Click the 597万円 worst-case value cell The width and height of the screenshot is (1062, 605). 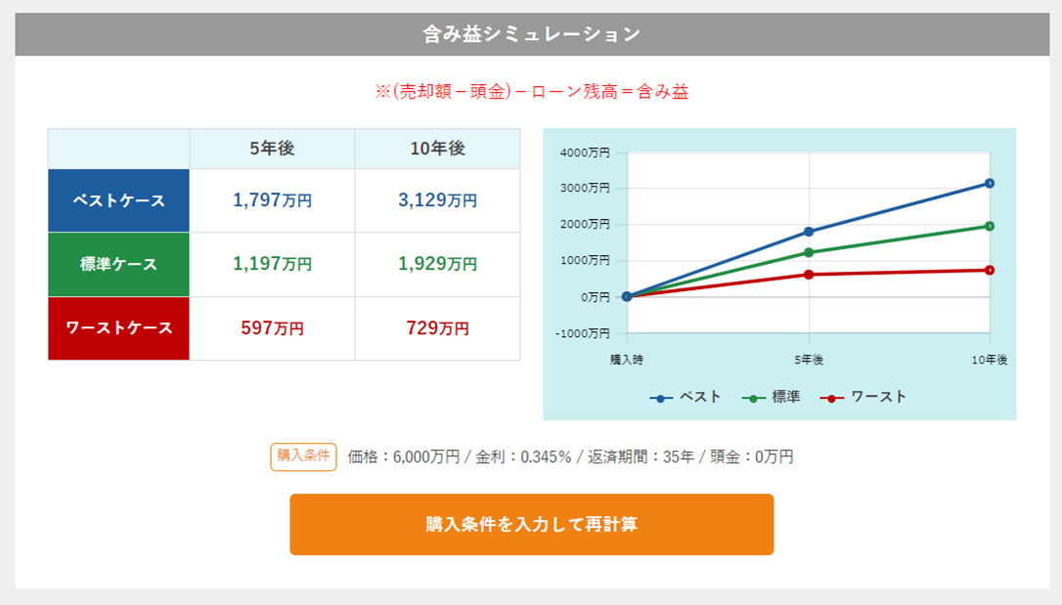pos(272,328)
